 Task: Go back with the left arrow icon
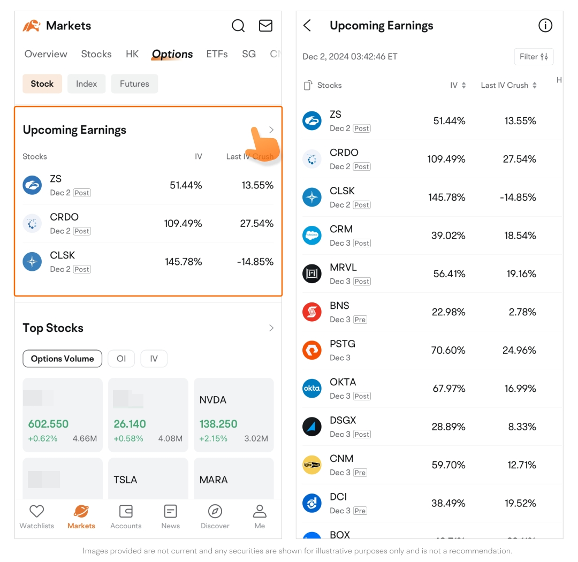[x=307, y=26]
